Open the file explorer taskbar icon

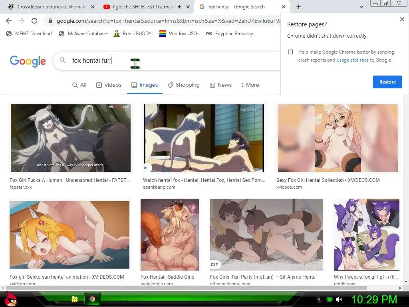[x=75, y=299]
